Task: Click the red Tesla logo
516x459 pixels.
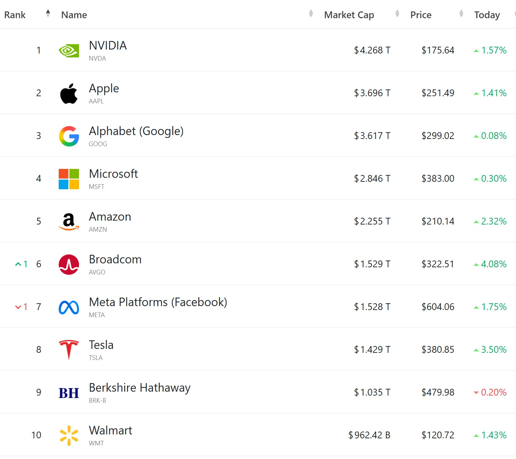Action: coord(69,350)
